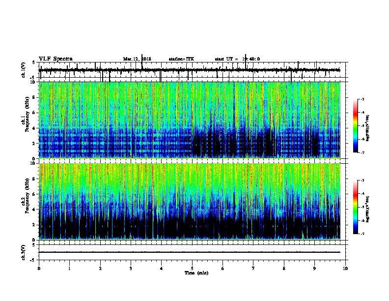Click the ch.1 voltage waveform trace

pyautogui.click(x=189, y=70)
